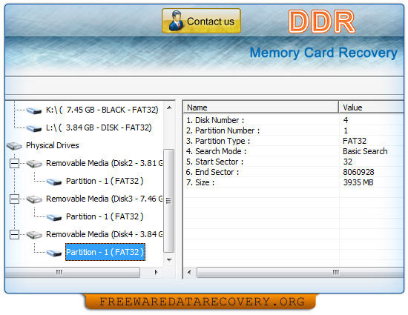Collapse the Disk4 Removable Media node
Image resolution: width=408 pixels, height=315 pixels.
(x=14, y=235)
